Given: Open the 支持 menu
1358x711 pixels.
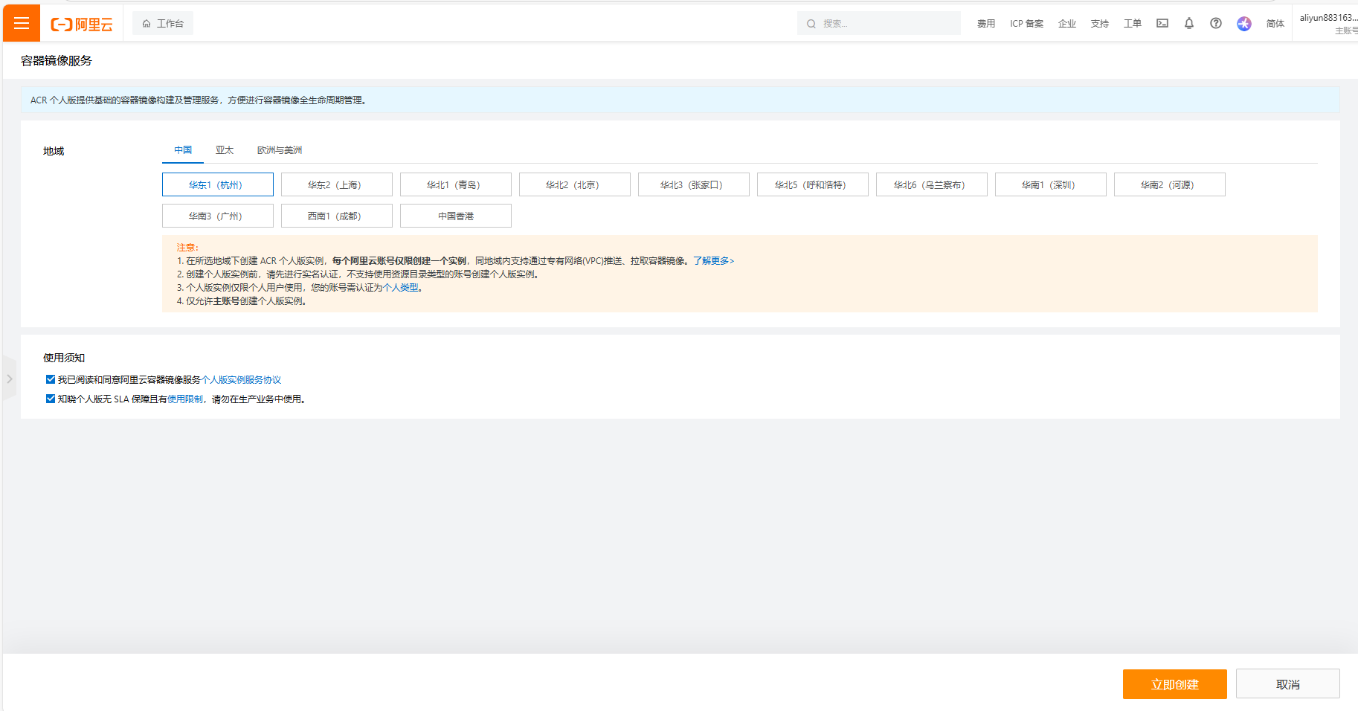Looking at the screenshot, I should click(x=1099, y=24).
